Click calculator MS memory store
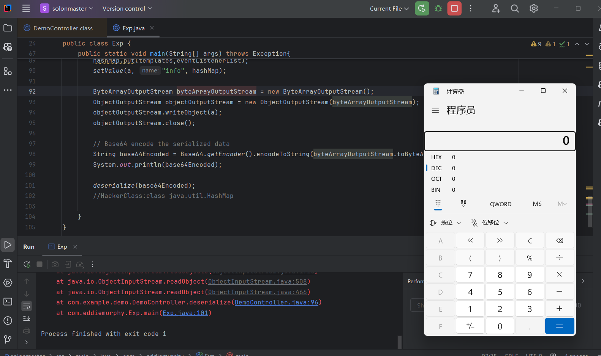 [x=537, y=204]
